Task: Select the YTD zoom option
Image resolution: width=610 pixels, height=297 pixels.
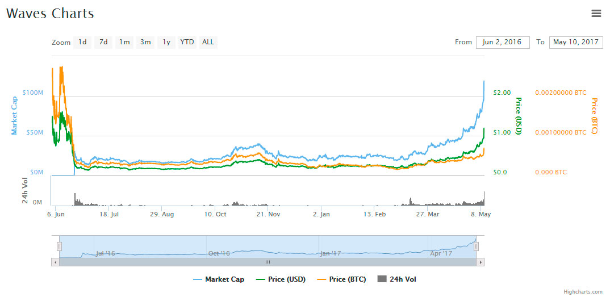Action: (x=187, y=42)
